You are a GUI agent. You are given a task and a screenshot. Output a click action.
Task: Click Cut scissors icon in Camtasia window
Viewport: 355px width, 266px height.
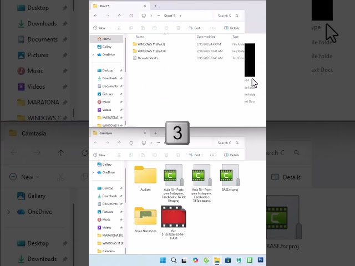click(119, 155)
